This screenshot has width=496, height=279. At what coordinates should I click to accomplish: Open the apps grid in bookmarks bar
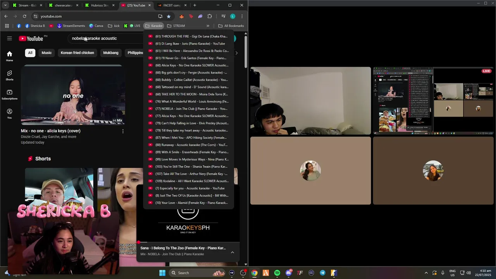pos(7,26)
